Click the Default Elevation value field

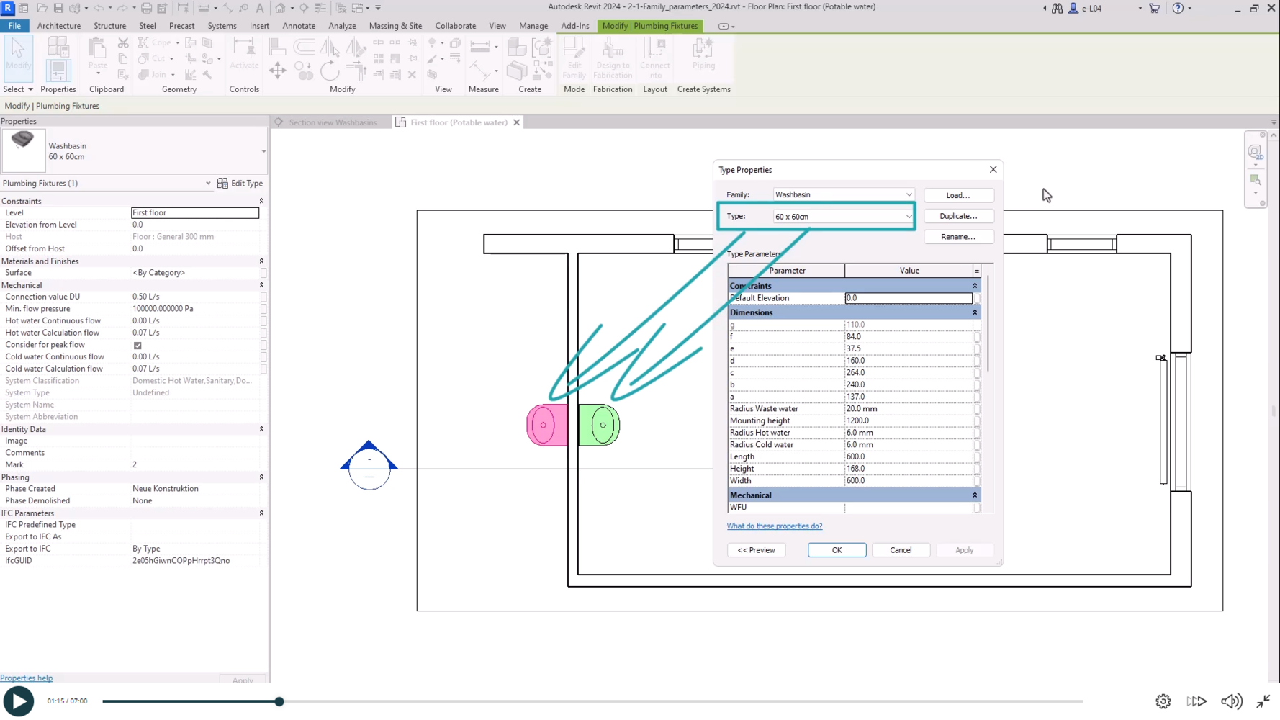tap(908, 298)
